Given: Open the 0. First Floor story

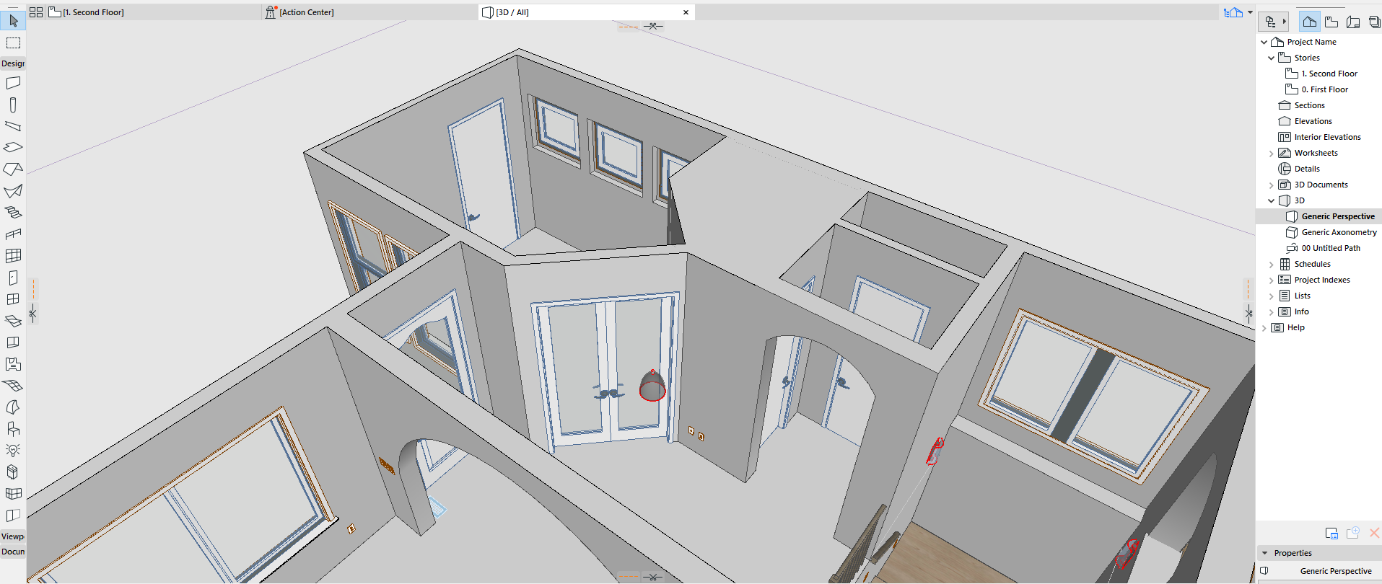Looking at the screenshot, I should pos(1324,89).
